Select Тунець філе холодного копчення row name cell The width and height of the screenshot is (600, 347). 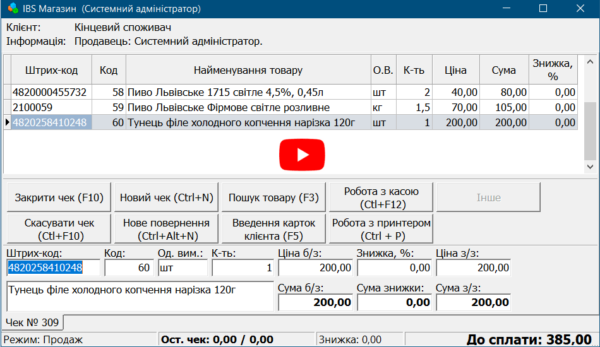coord(248,122)
